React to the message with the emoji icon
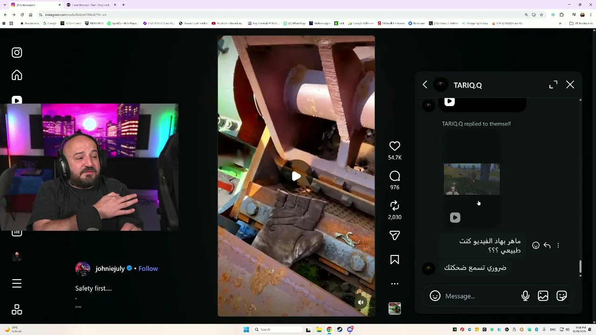The image size is (596, 335). click(x=536, y=245)
